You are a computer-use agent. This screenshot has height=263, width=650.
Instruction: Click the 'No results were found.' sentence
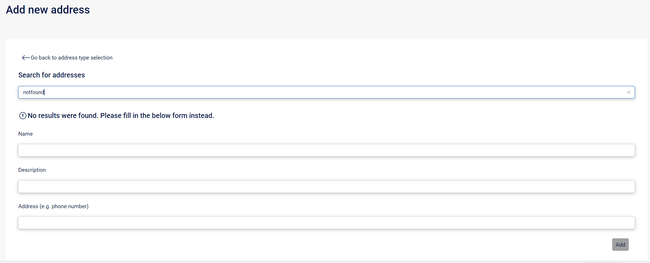63,116
